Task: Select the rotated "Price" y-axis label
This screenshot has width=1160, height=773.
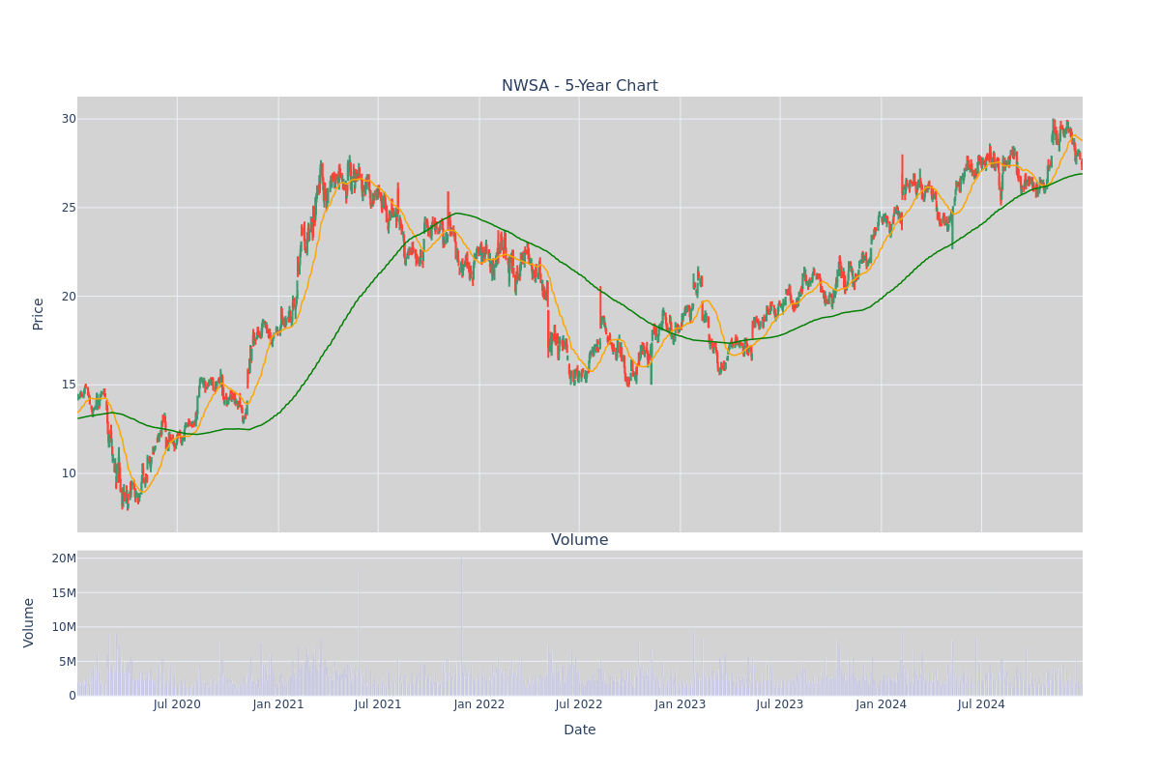Action: coord(39,314)
